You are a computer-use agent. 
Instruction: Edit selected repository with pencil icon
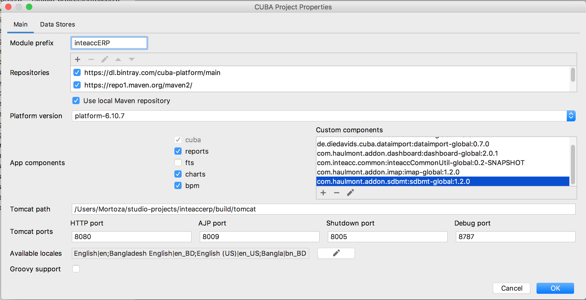click(x=105, y=59)
